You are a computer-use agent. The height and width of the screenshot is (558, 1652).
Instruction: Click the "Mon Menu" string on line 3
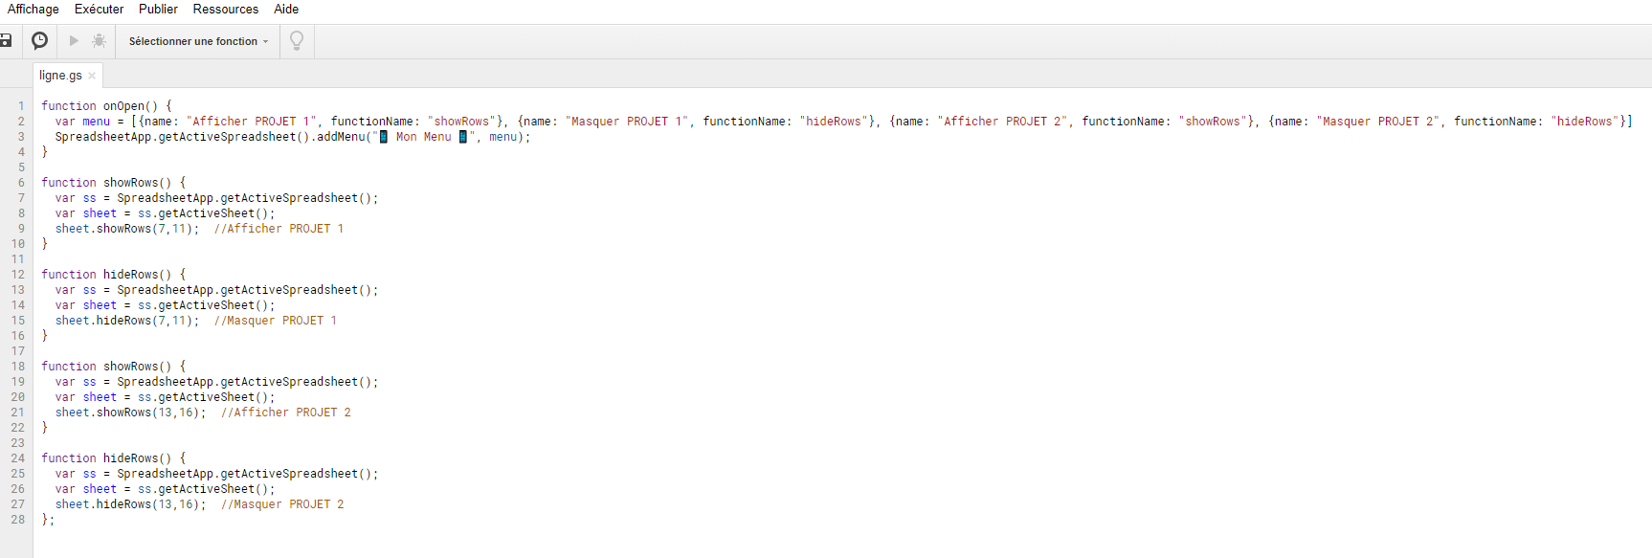click(424, 137)
